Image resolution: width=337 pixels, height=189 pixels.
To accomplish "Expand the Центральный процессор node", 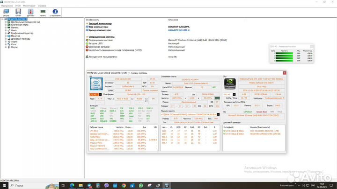I will (6, 22).
